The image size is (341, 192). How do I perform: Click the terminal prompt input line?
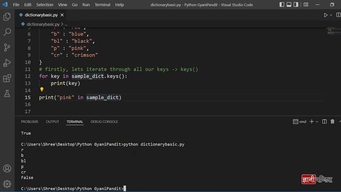click(x=74, y=188)
